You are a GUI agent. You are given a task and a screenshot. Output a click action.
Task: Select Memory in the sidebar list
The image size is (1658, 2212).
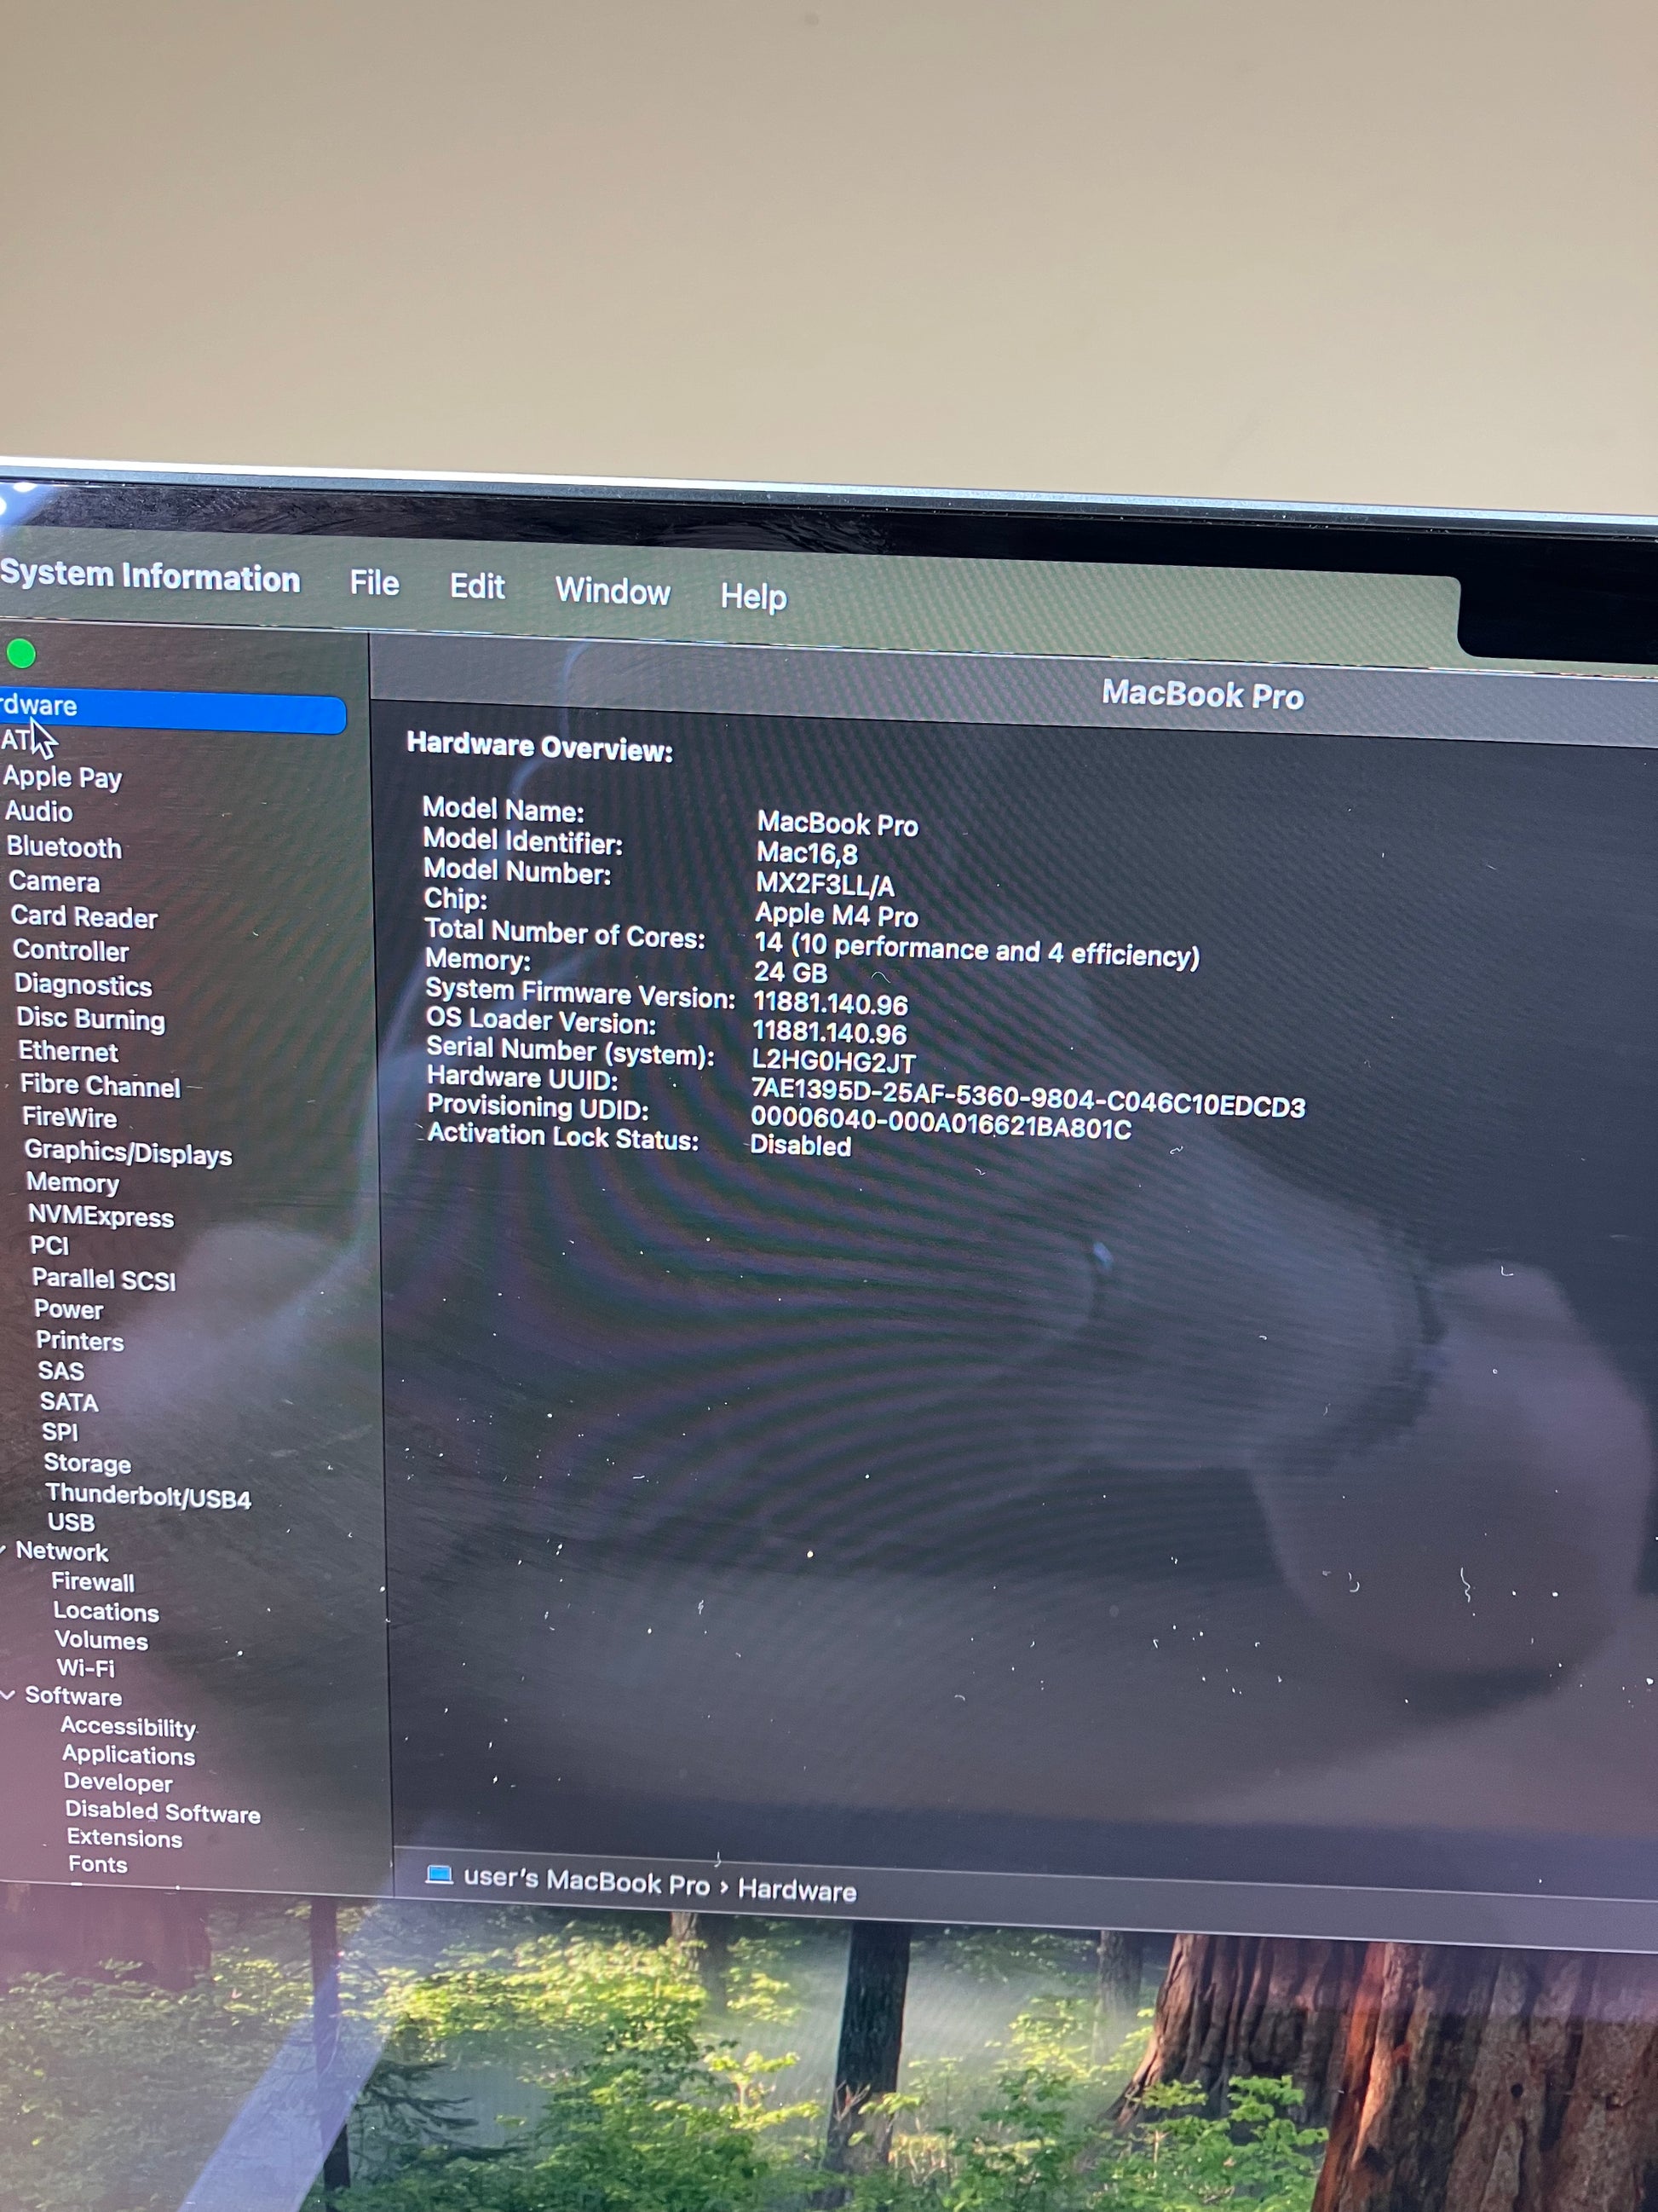[72, 1183]
